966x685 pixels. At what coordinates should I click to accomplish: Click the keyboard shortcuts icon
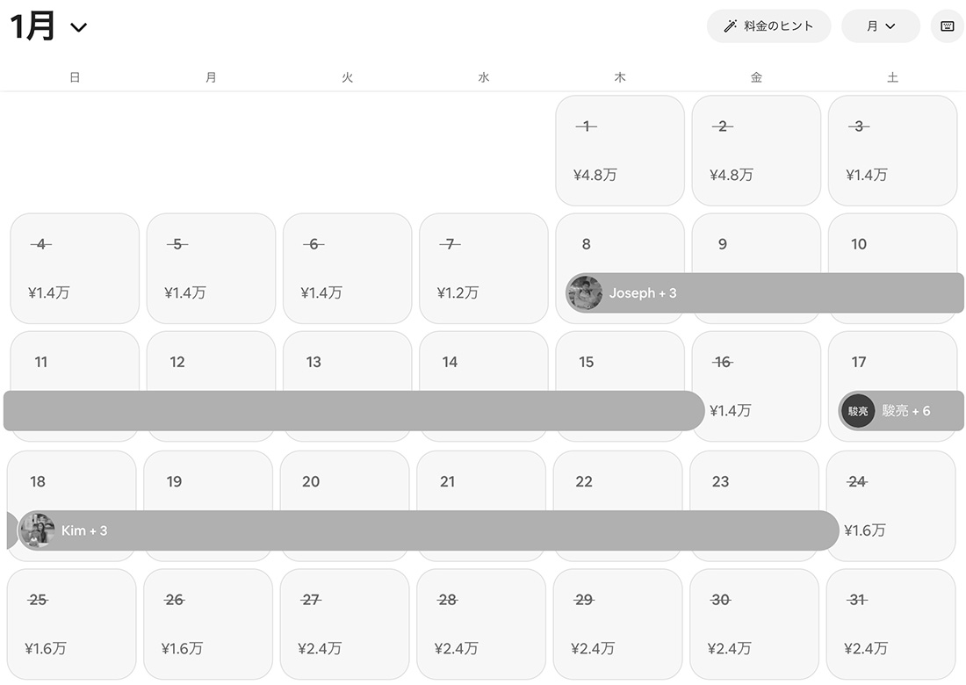coord(948,26)
